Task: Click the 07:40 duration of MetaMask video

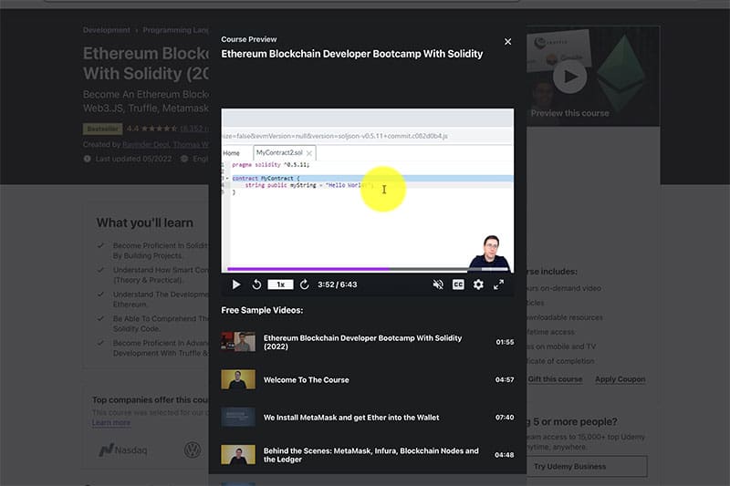Action: pos(505,418)
